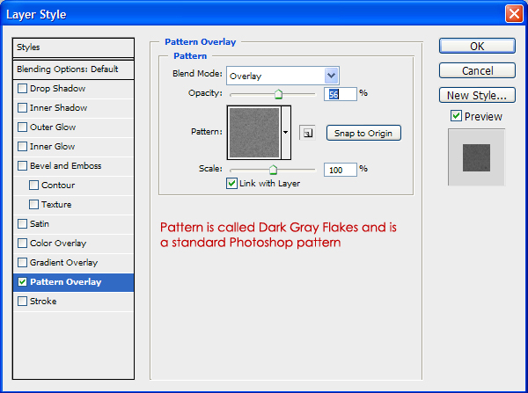The width and height of the screenshot is (528, 393).
Task: Turn on the Satin checkbox
Action: coord(22,223)
